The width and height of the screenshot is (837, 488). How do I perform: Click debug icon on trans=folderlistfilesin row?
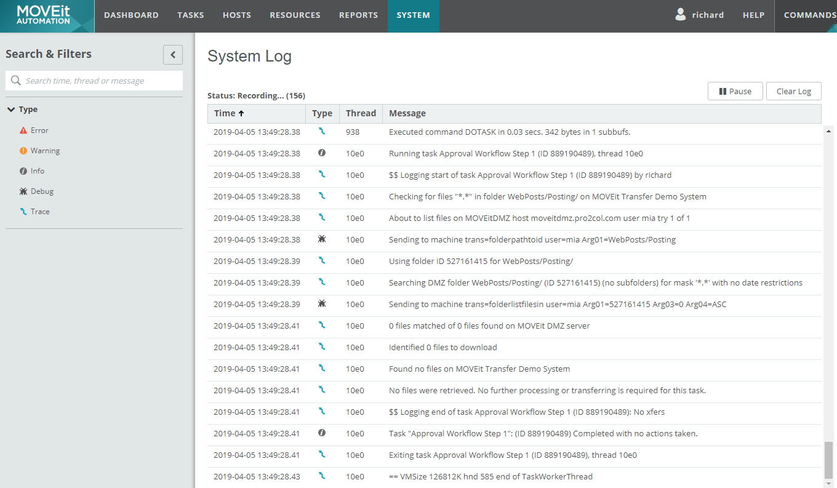[321, 303]
